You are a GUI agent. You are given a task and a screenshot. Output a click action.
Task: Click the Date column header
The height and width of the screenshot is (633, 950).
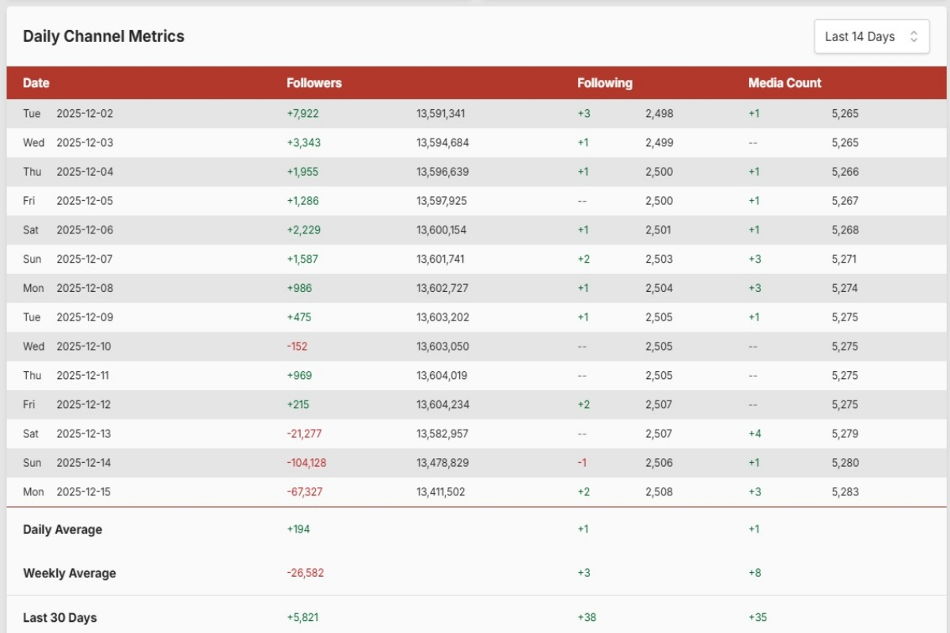click(36, 83)
